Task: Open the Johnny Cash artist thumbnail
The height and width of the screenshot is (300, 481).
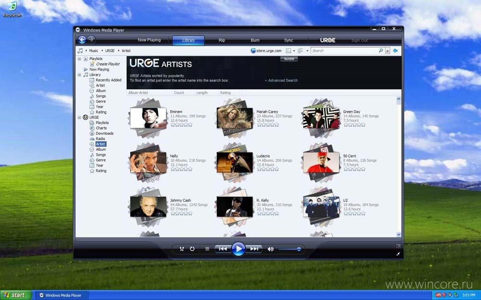Action: coord(148,206)
